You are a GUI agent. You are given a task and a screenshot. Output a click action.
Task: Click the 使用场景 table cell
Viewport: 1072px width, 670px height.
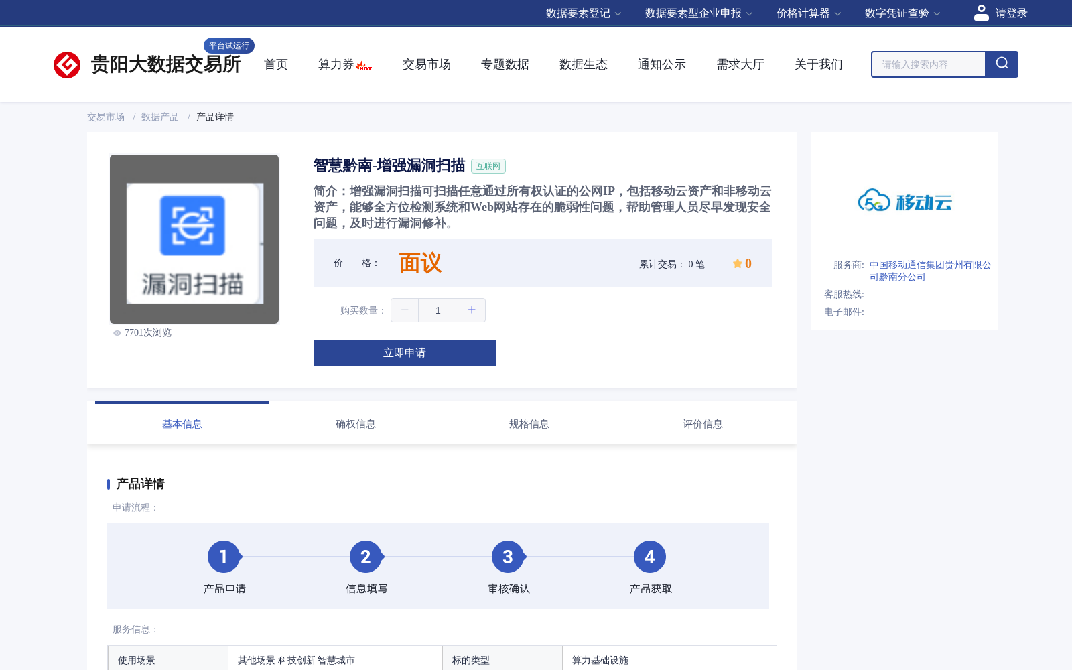coord(168,658)
